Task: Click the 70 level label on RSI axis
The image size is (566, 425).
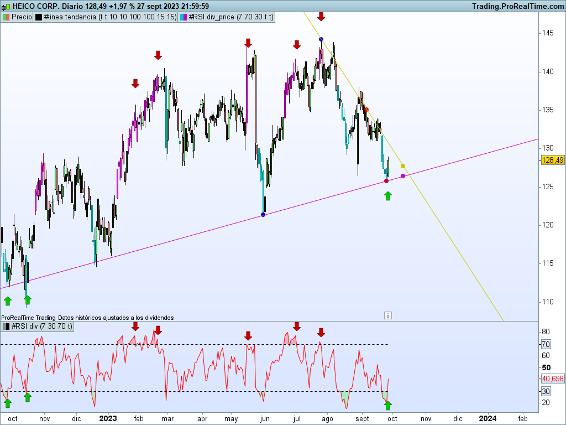Action: tap(546, 344)
